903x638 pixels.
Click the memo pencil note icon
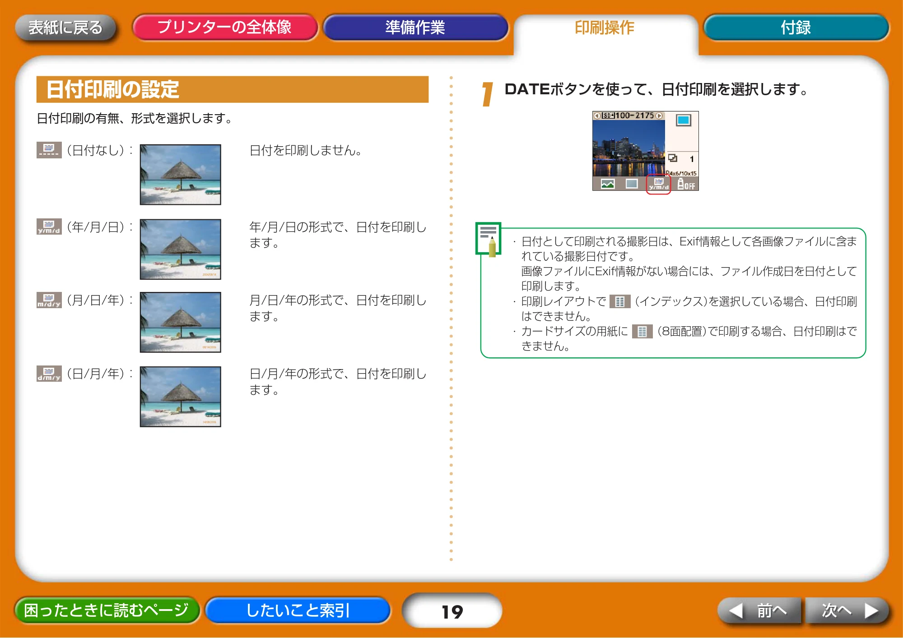tap(488, 239)
